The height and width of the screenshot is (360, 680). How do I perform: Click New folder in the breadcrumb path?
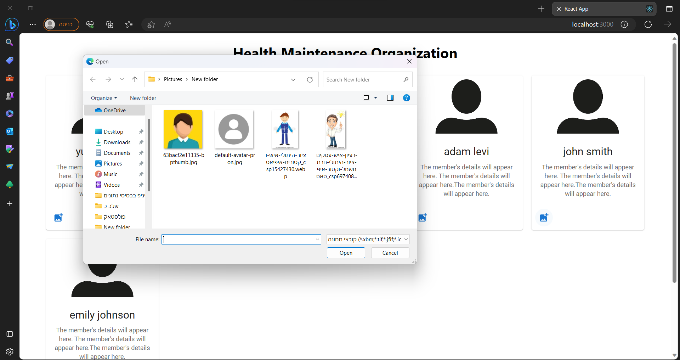tap(205, 79)
